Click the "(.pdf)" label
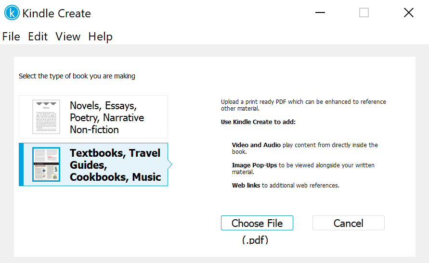This screenshot has width=429, height=263. click(x=255, y=240)
